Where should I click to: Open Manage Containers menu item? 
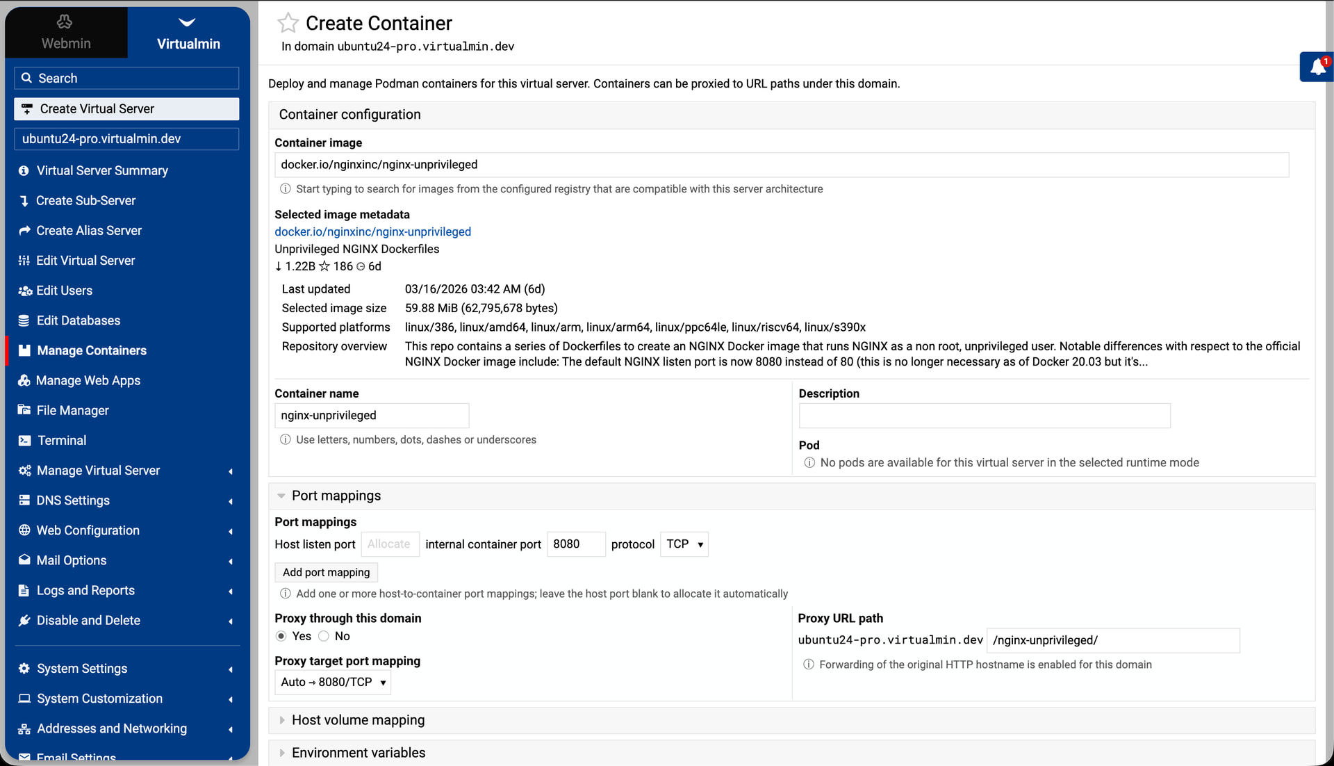pos(91,351)
